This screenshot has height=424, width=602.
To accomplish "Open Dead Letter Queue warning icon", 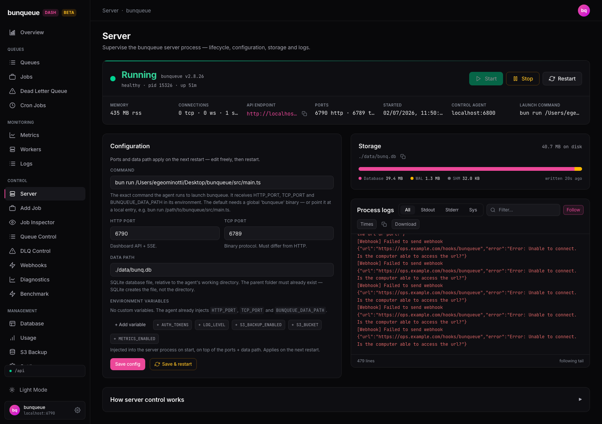I will [x=12, y=91].
